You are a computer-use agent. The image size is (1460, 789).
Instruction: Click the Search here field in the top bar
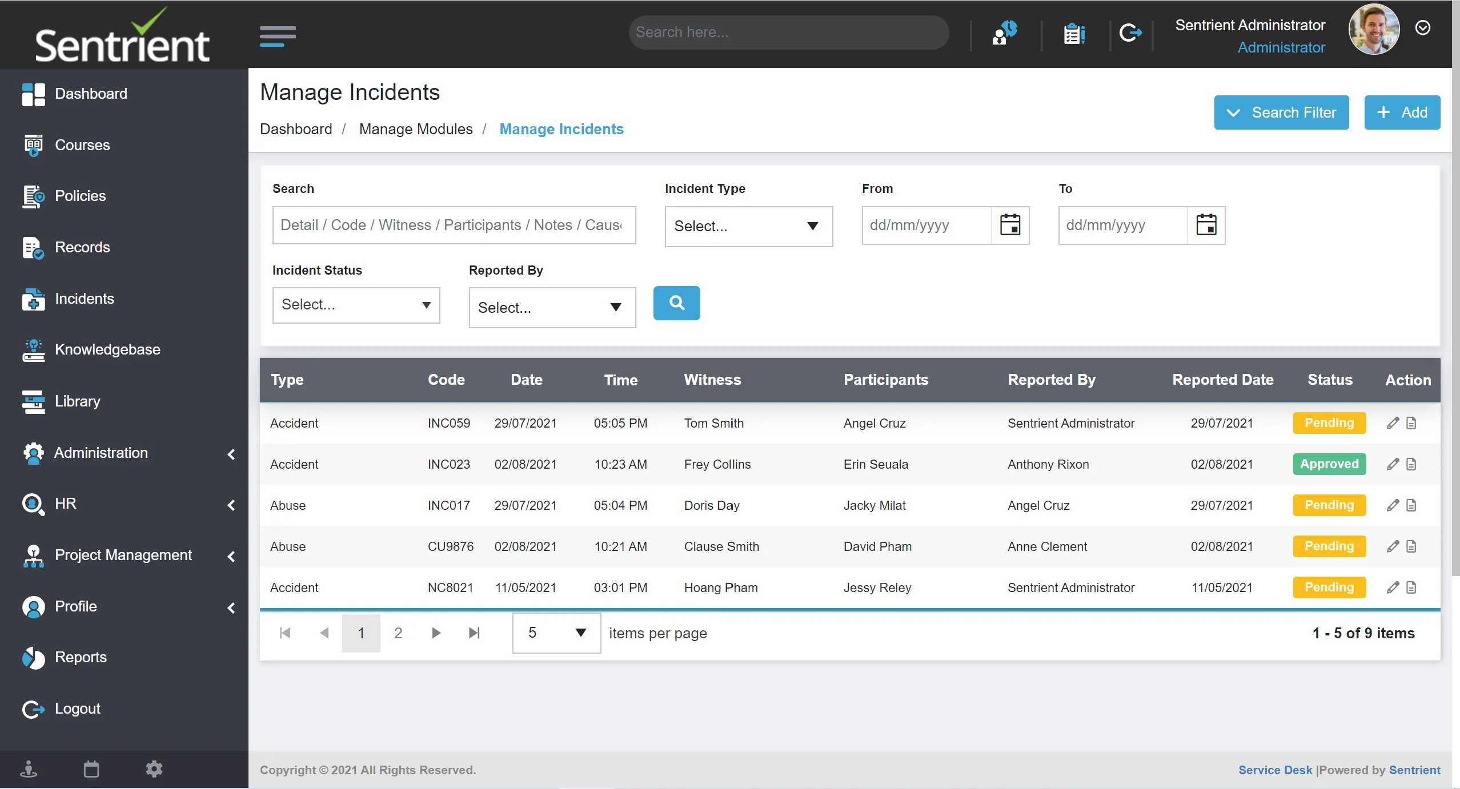pyautogui.click(x=788, y=32)
